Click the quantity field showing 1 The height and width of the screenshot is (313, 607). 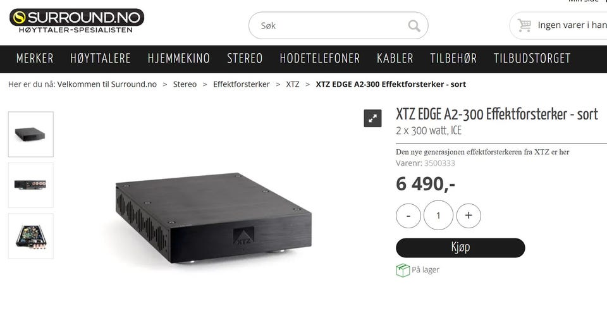438,215
